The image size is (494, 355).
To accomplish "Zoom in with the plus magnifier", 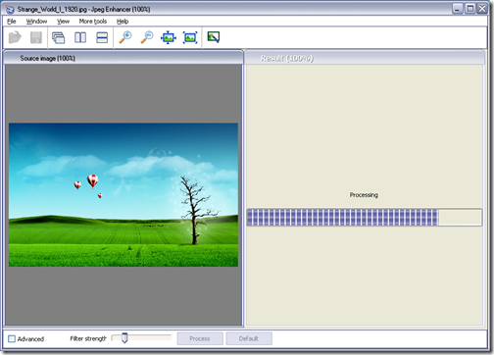I will click(x=125, y=37).
